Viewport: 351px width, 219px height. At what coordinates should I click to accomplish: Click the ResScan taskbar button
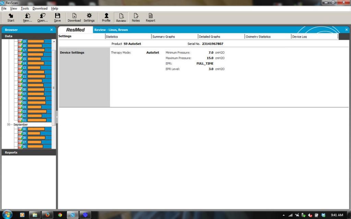73,215
